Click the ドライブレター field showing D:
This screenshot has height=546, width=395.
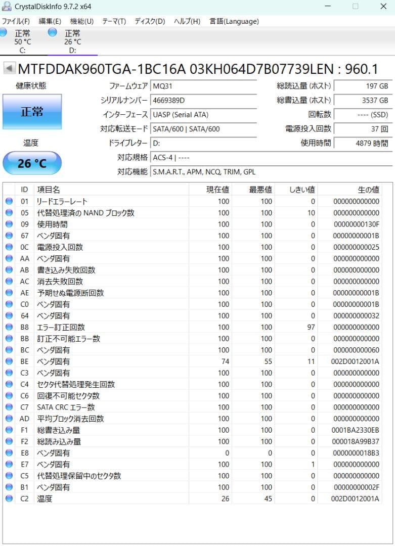pos(203,144)
